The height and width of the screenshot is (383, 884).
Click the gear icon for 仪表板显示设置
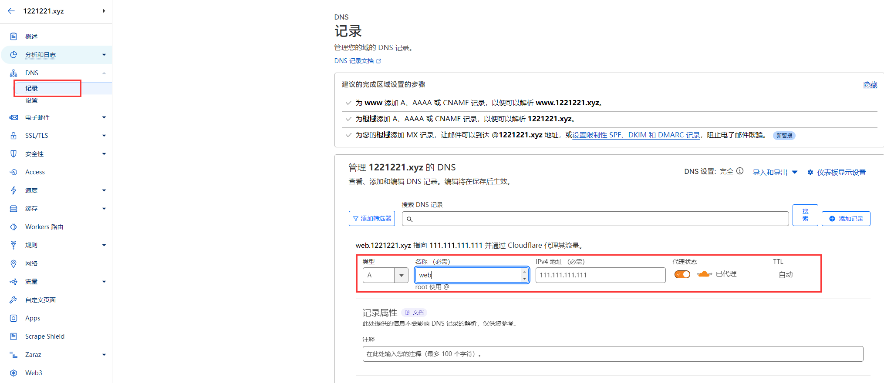click(810, 173)
